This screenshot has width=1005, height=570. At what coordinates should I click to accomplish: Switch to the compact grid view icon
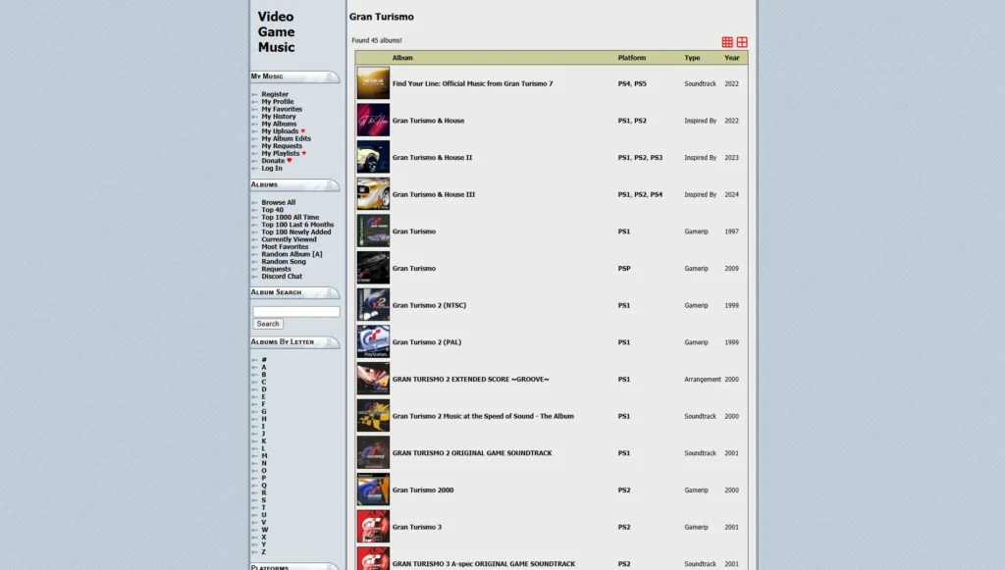point(727,42)
